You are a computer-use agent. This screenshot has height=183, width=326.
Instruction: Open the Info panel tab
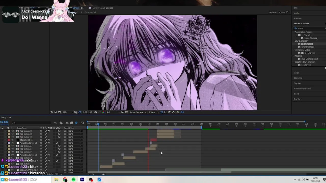tap(296, 8)
